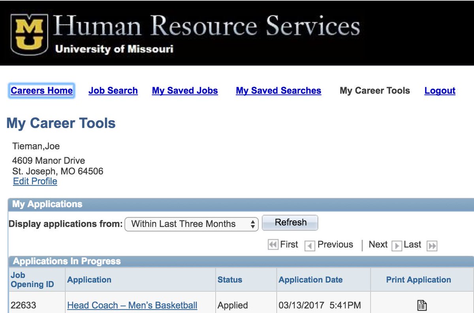Click the Logout link
Screen dimensions: 474x313
(440, 91)
